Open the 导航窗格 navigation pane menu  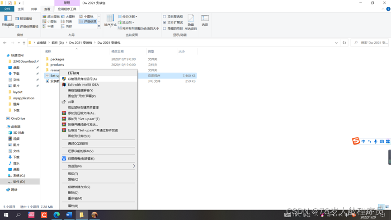coord(8,20)
